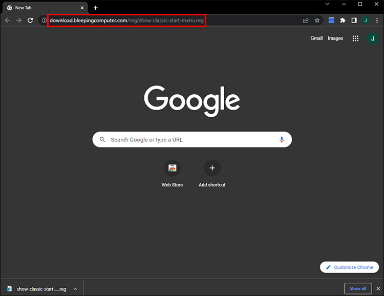
Task: Select the New Tab tab
Action: coord(45,8)
